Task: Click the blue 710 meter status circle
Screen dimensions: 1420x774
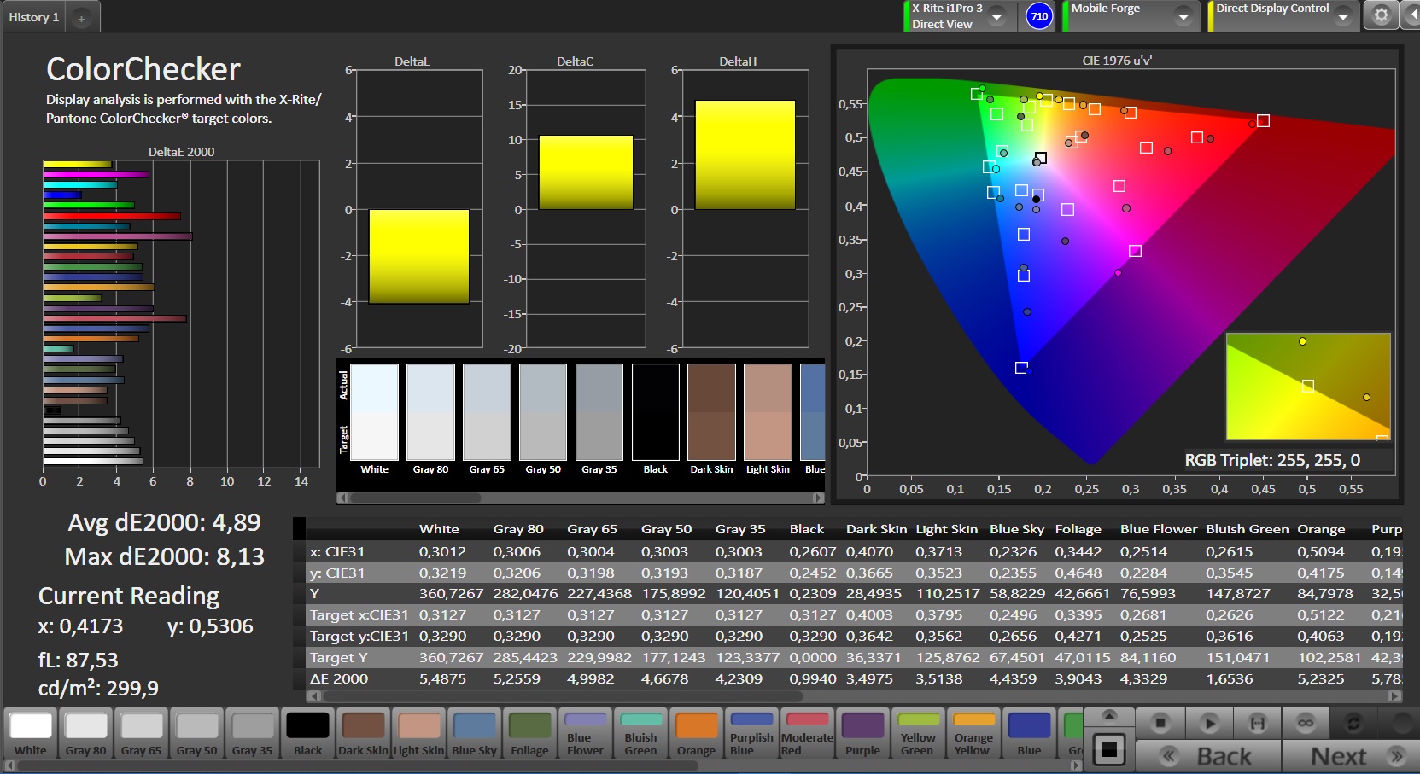Action: coord(1039,16)
